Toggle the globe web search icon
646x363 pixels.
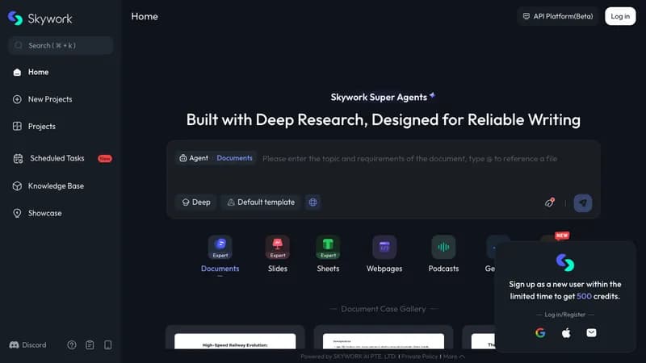click(313, 202)
